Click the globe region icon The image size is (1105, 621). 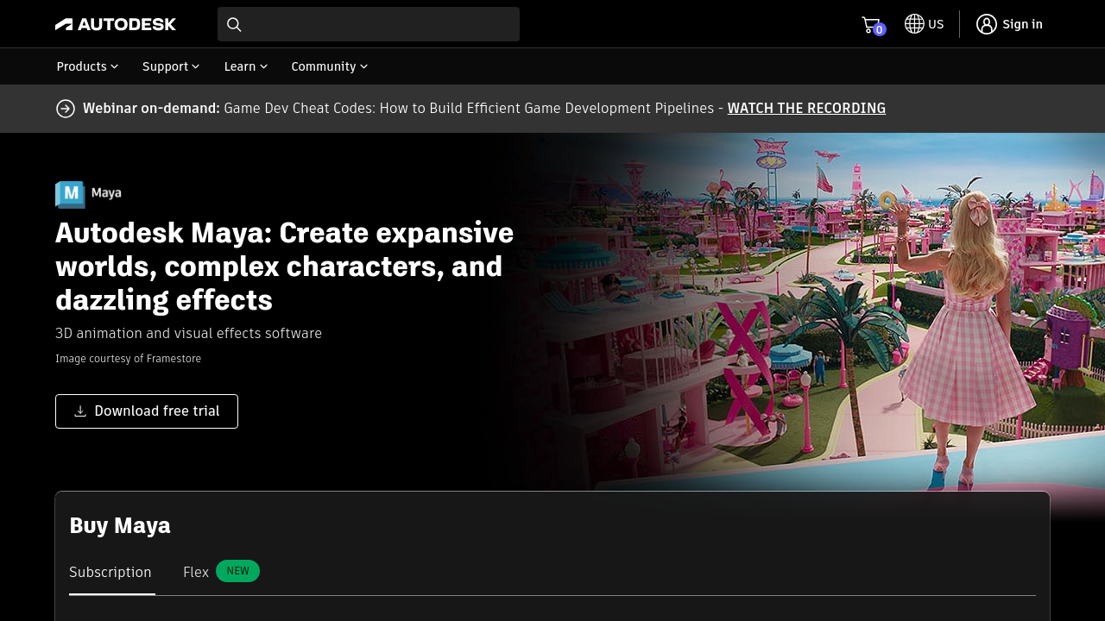click(914, 24)
